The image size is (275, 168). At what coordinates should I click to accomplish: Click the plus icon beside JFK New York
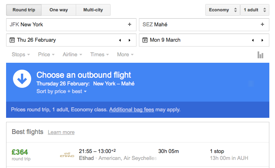(x=130, y=24)
